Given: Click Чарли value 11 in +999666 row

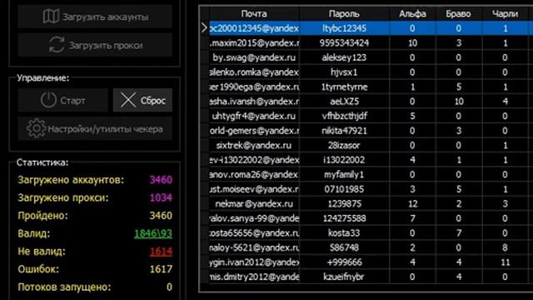Looking at the screenshot, I should [x=506, y=262].
